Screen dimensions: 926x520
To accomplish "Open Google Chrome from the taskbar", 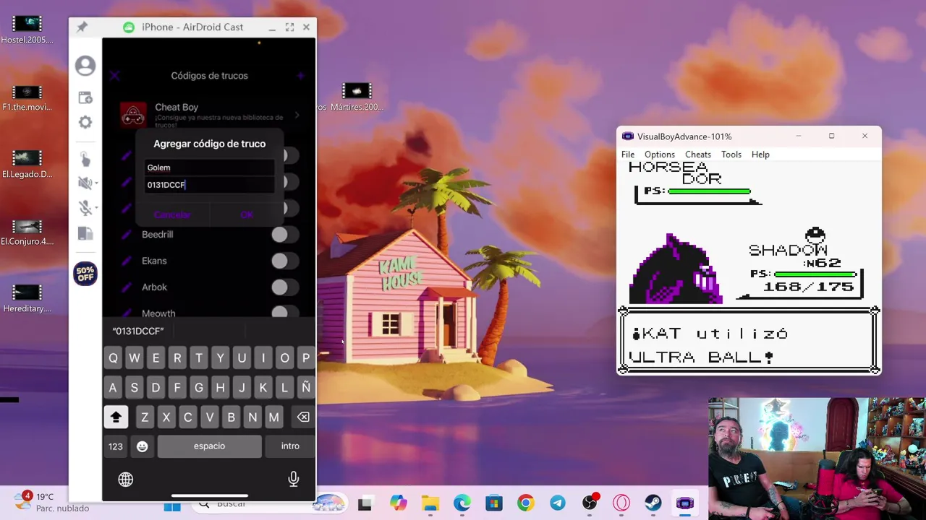I will click(526, 503).
